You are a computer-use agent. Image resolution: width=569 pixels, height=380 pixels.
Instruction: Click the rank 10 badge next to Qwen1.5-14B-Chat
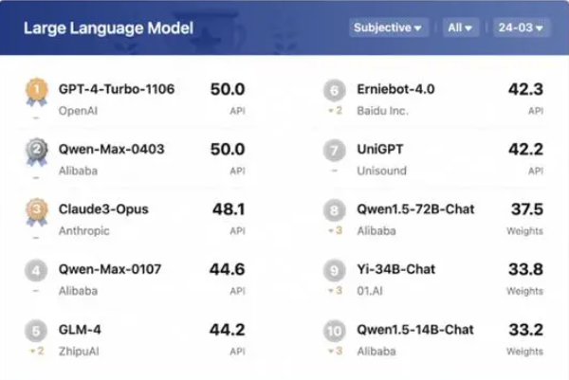point(334,331)
